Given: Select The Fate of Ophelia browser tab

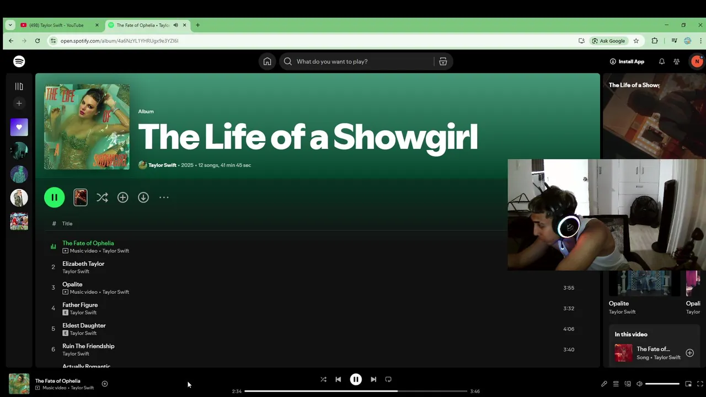Looking at the screenshot, I should (x=147, y=25).
